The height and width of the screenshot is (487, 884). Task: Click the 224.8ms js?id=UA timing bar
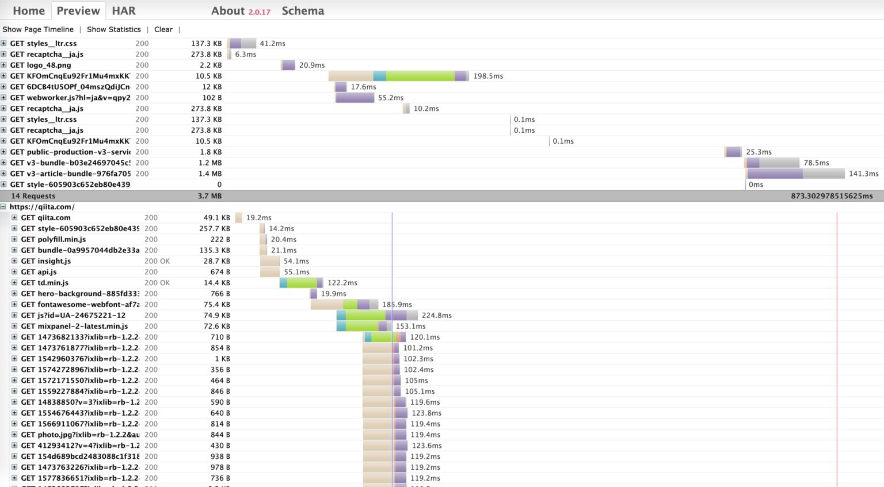point(377,316)
